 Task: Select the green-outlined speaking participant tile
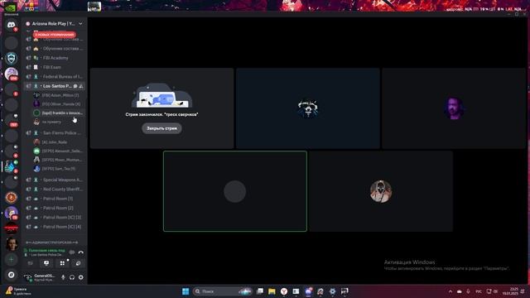coord(235,191)
